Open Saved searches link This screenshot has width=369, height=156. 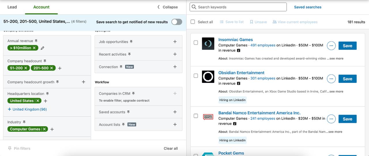[x=308, y=7]
